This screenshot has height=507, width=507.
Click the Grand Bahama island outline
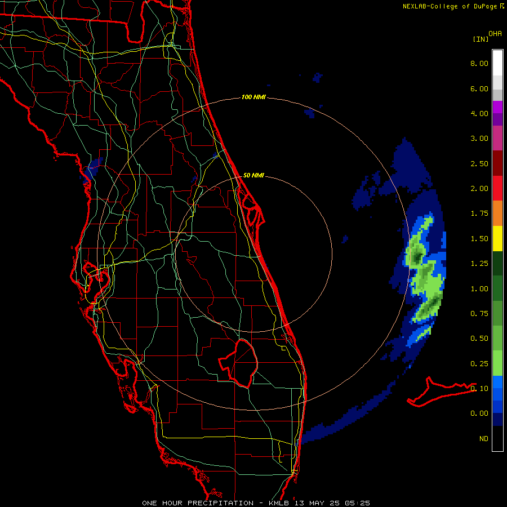coord(441,392)
